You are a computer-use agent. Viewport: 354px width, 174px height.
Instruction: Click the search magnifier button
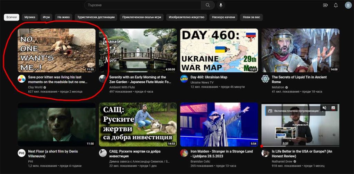(207, 5)
